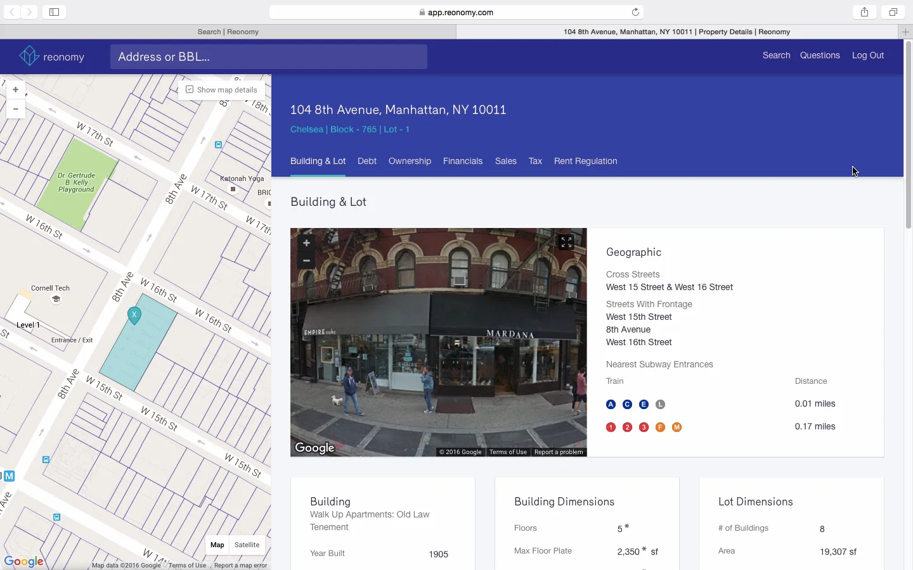Click the teal X property marker on map
This screenshot has width=913, height=570.
point(134,315)
